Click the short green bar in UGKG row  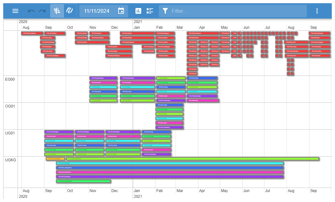click(83, 181)
